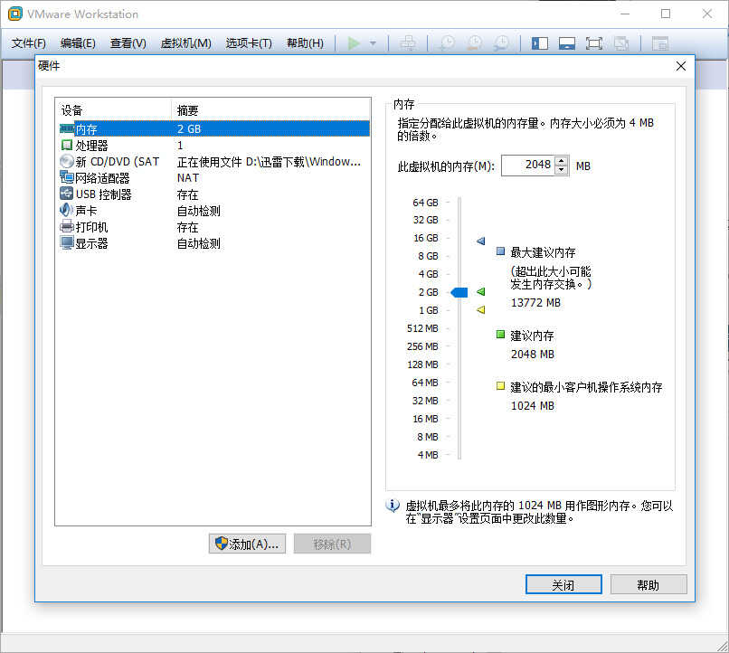Select the 新 CD/DVD (SATA) device
Screen dimensions: 729x653
click(214, 162)
